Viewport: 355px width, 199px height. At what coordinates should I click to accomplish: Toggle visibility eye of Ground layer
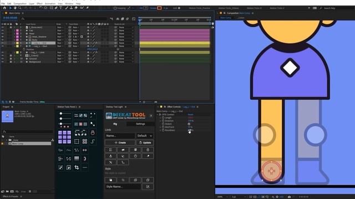[x=3, y=59]
